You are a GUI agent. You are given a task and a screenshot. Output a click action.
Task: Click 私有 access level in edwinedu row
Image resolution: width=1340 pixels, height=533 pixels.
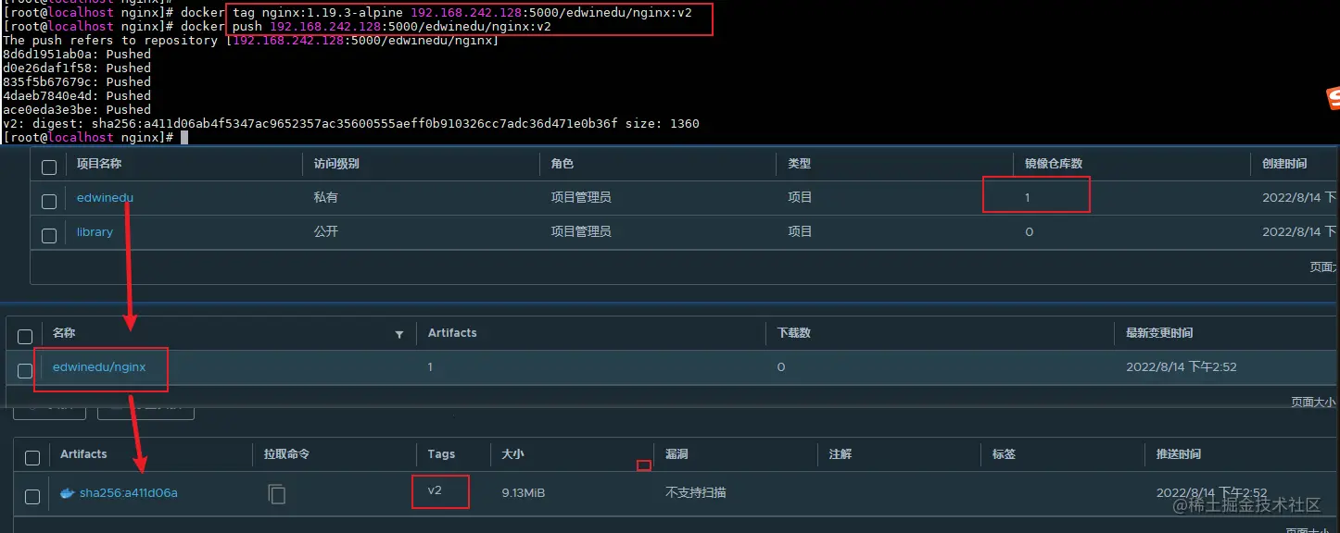[325, 197]
